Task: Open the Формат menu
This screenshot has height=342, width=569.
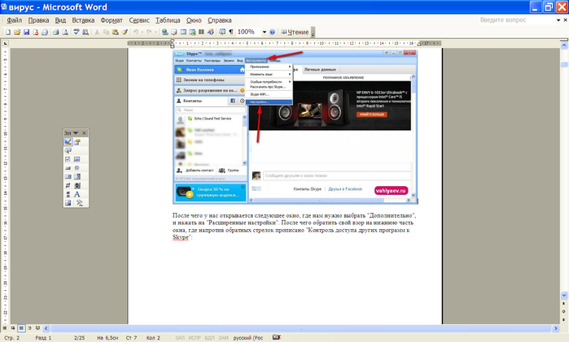Action: 112,20
